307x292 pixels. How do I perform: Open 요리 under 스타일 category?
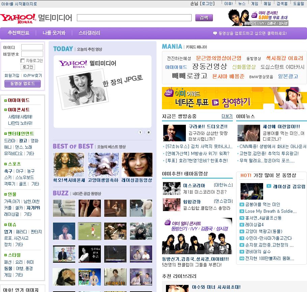coord(19,262)
